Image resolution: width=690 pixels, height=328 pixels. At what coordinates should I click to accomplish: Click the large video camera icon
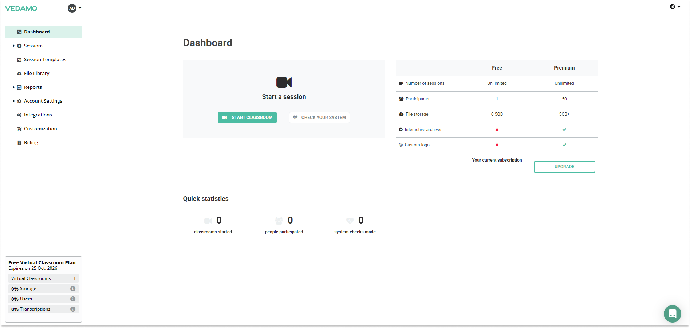(284, 82)
